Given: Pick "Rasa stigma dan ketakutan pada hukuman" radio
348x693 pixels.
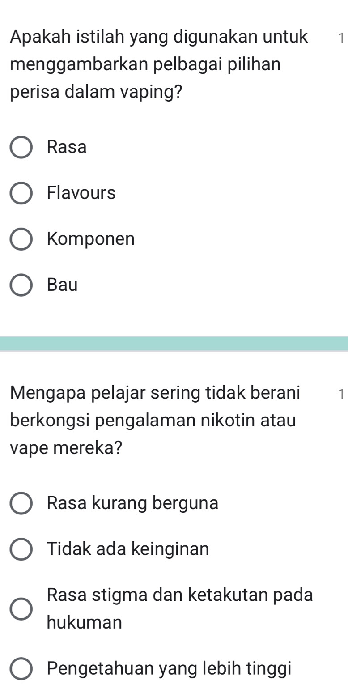Looking at the screenshot, I should tap(21, 608).
